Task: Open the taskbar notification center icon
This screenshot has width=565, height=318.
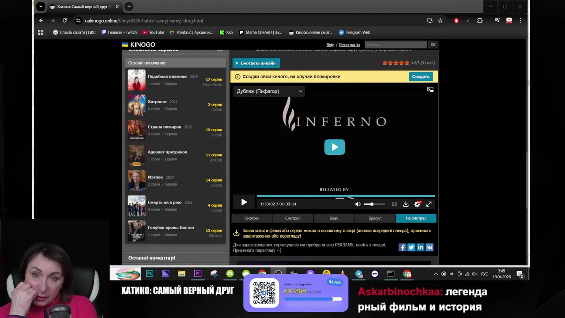Action: point(520,274)
